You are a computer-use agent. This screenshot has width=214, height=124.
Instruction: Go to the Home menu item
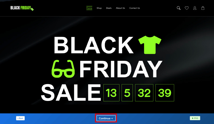click(x=89, y=8)
